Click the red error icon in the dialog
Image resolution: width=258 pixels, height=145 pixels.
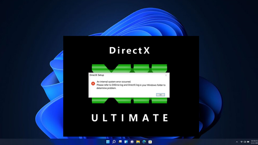[93, 83]
